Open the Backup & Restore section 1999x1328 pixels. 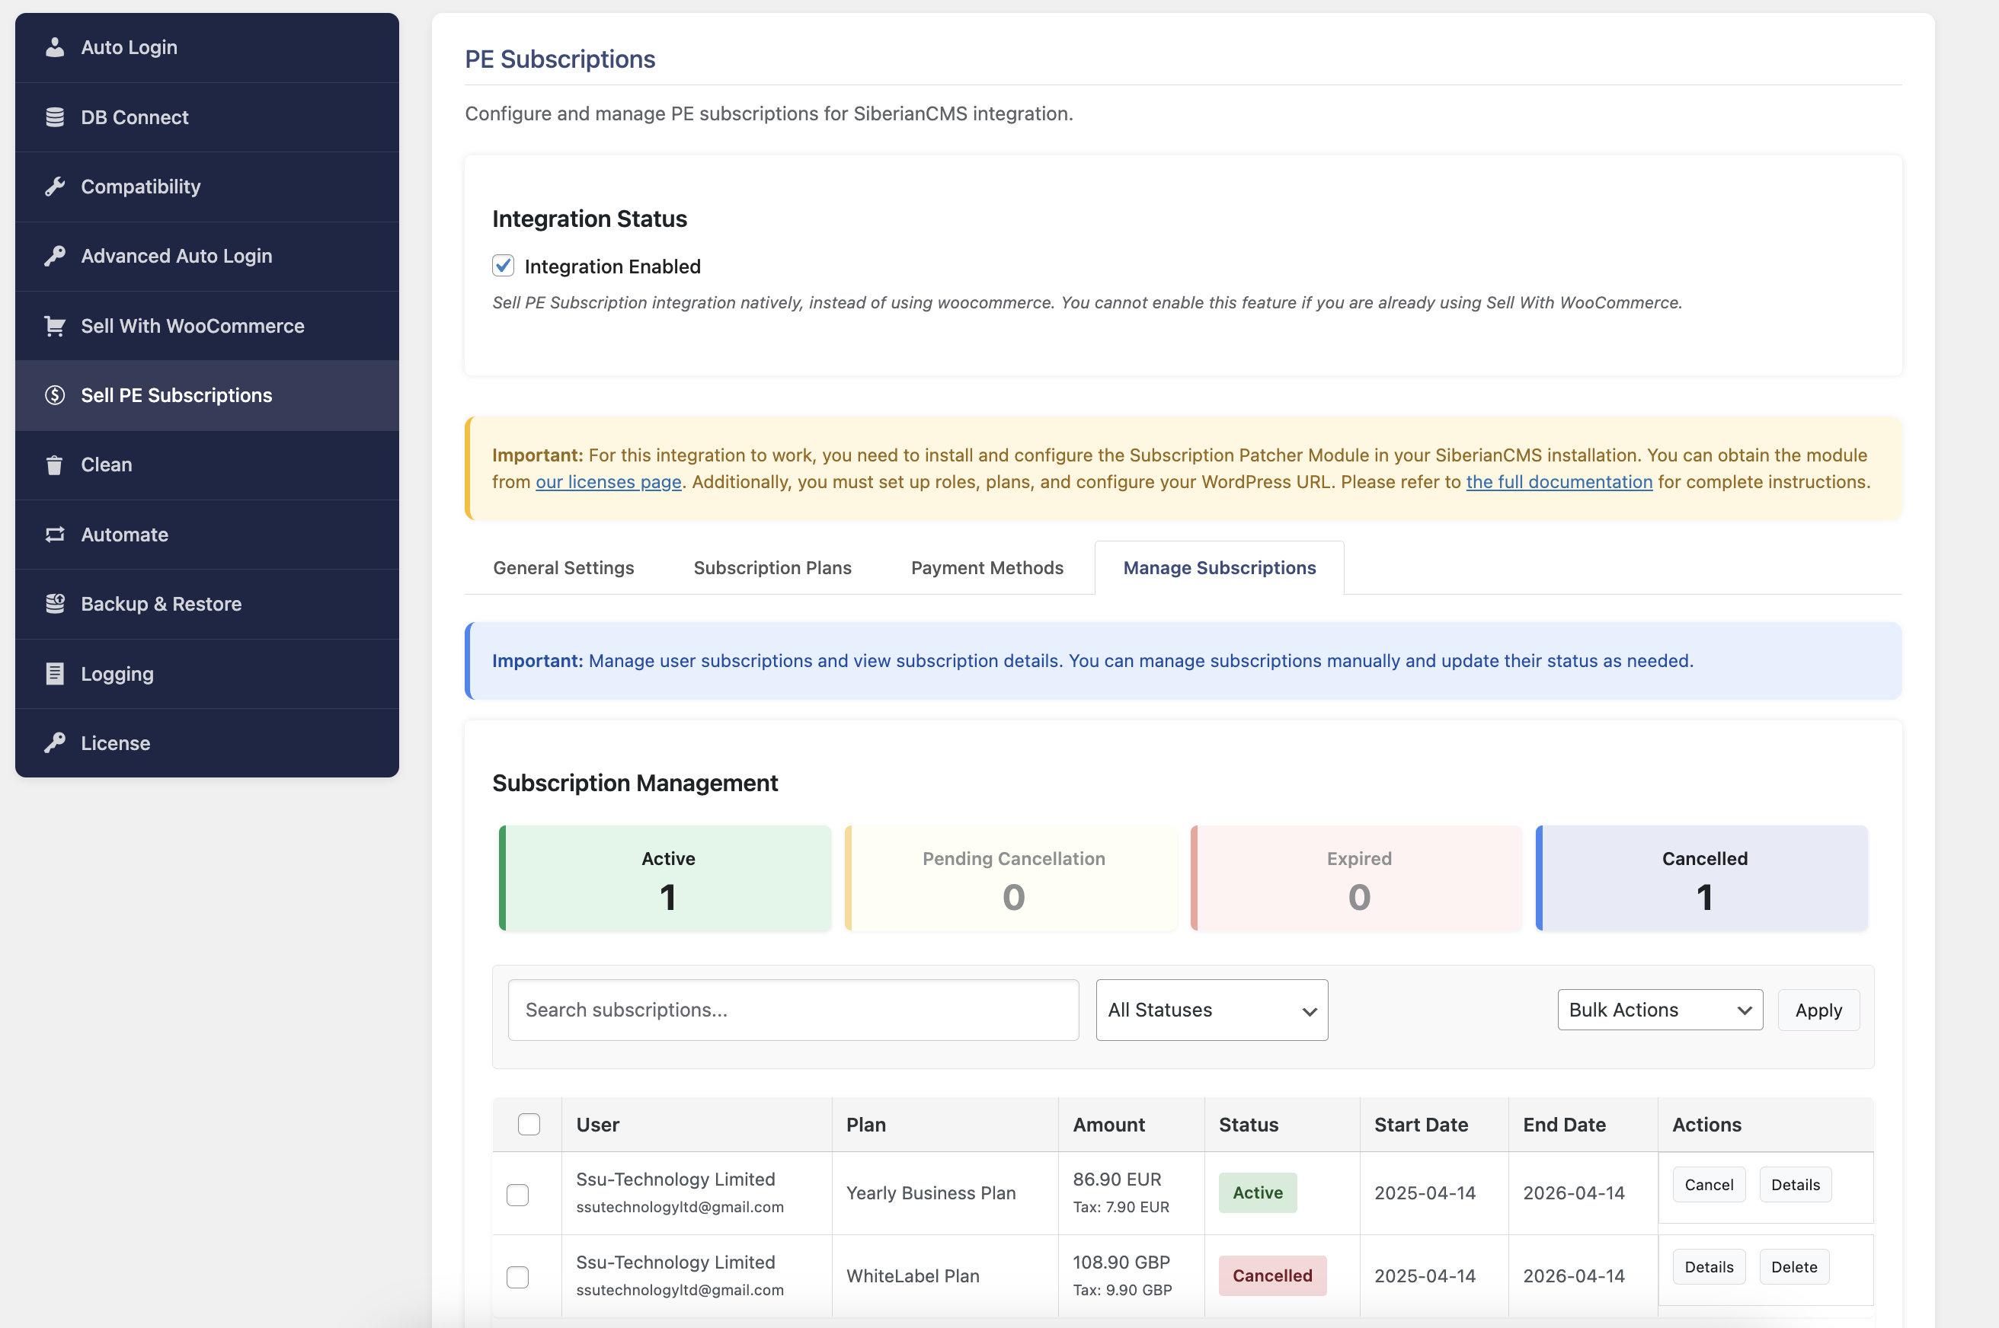click(206, 604)
